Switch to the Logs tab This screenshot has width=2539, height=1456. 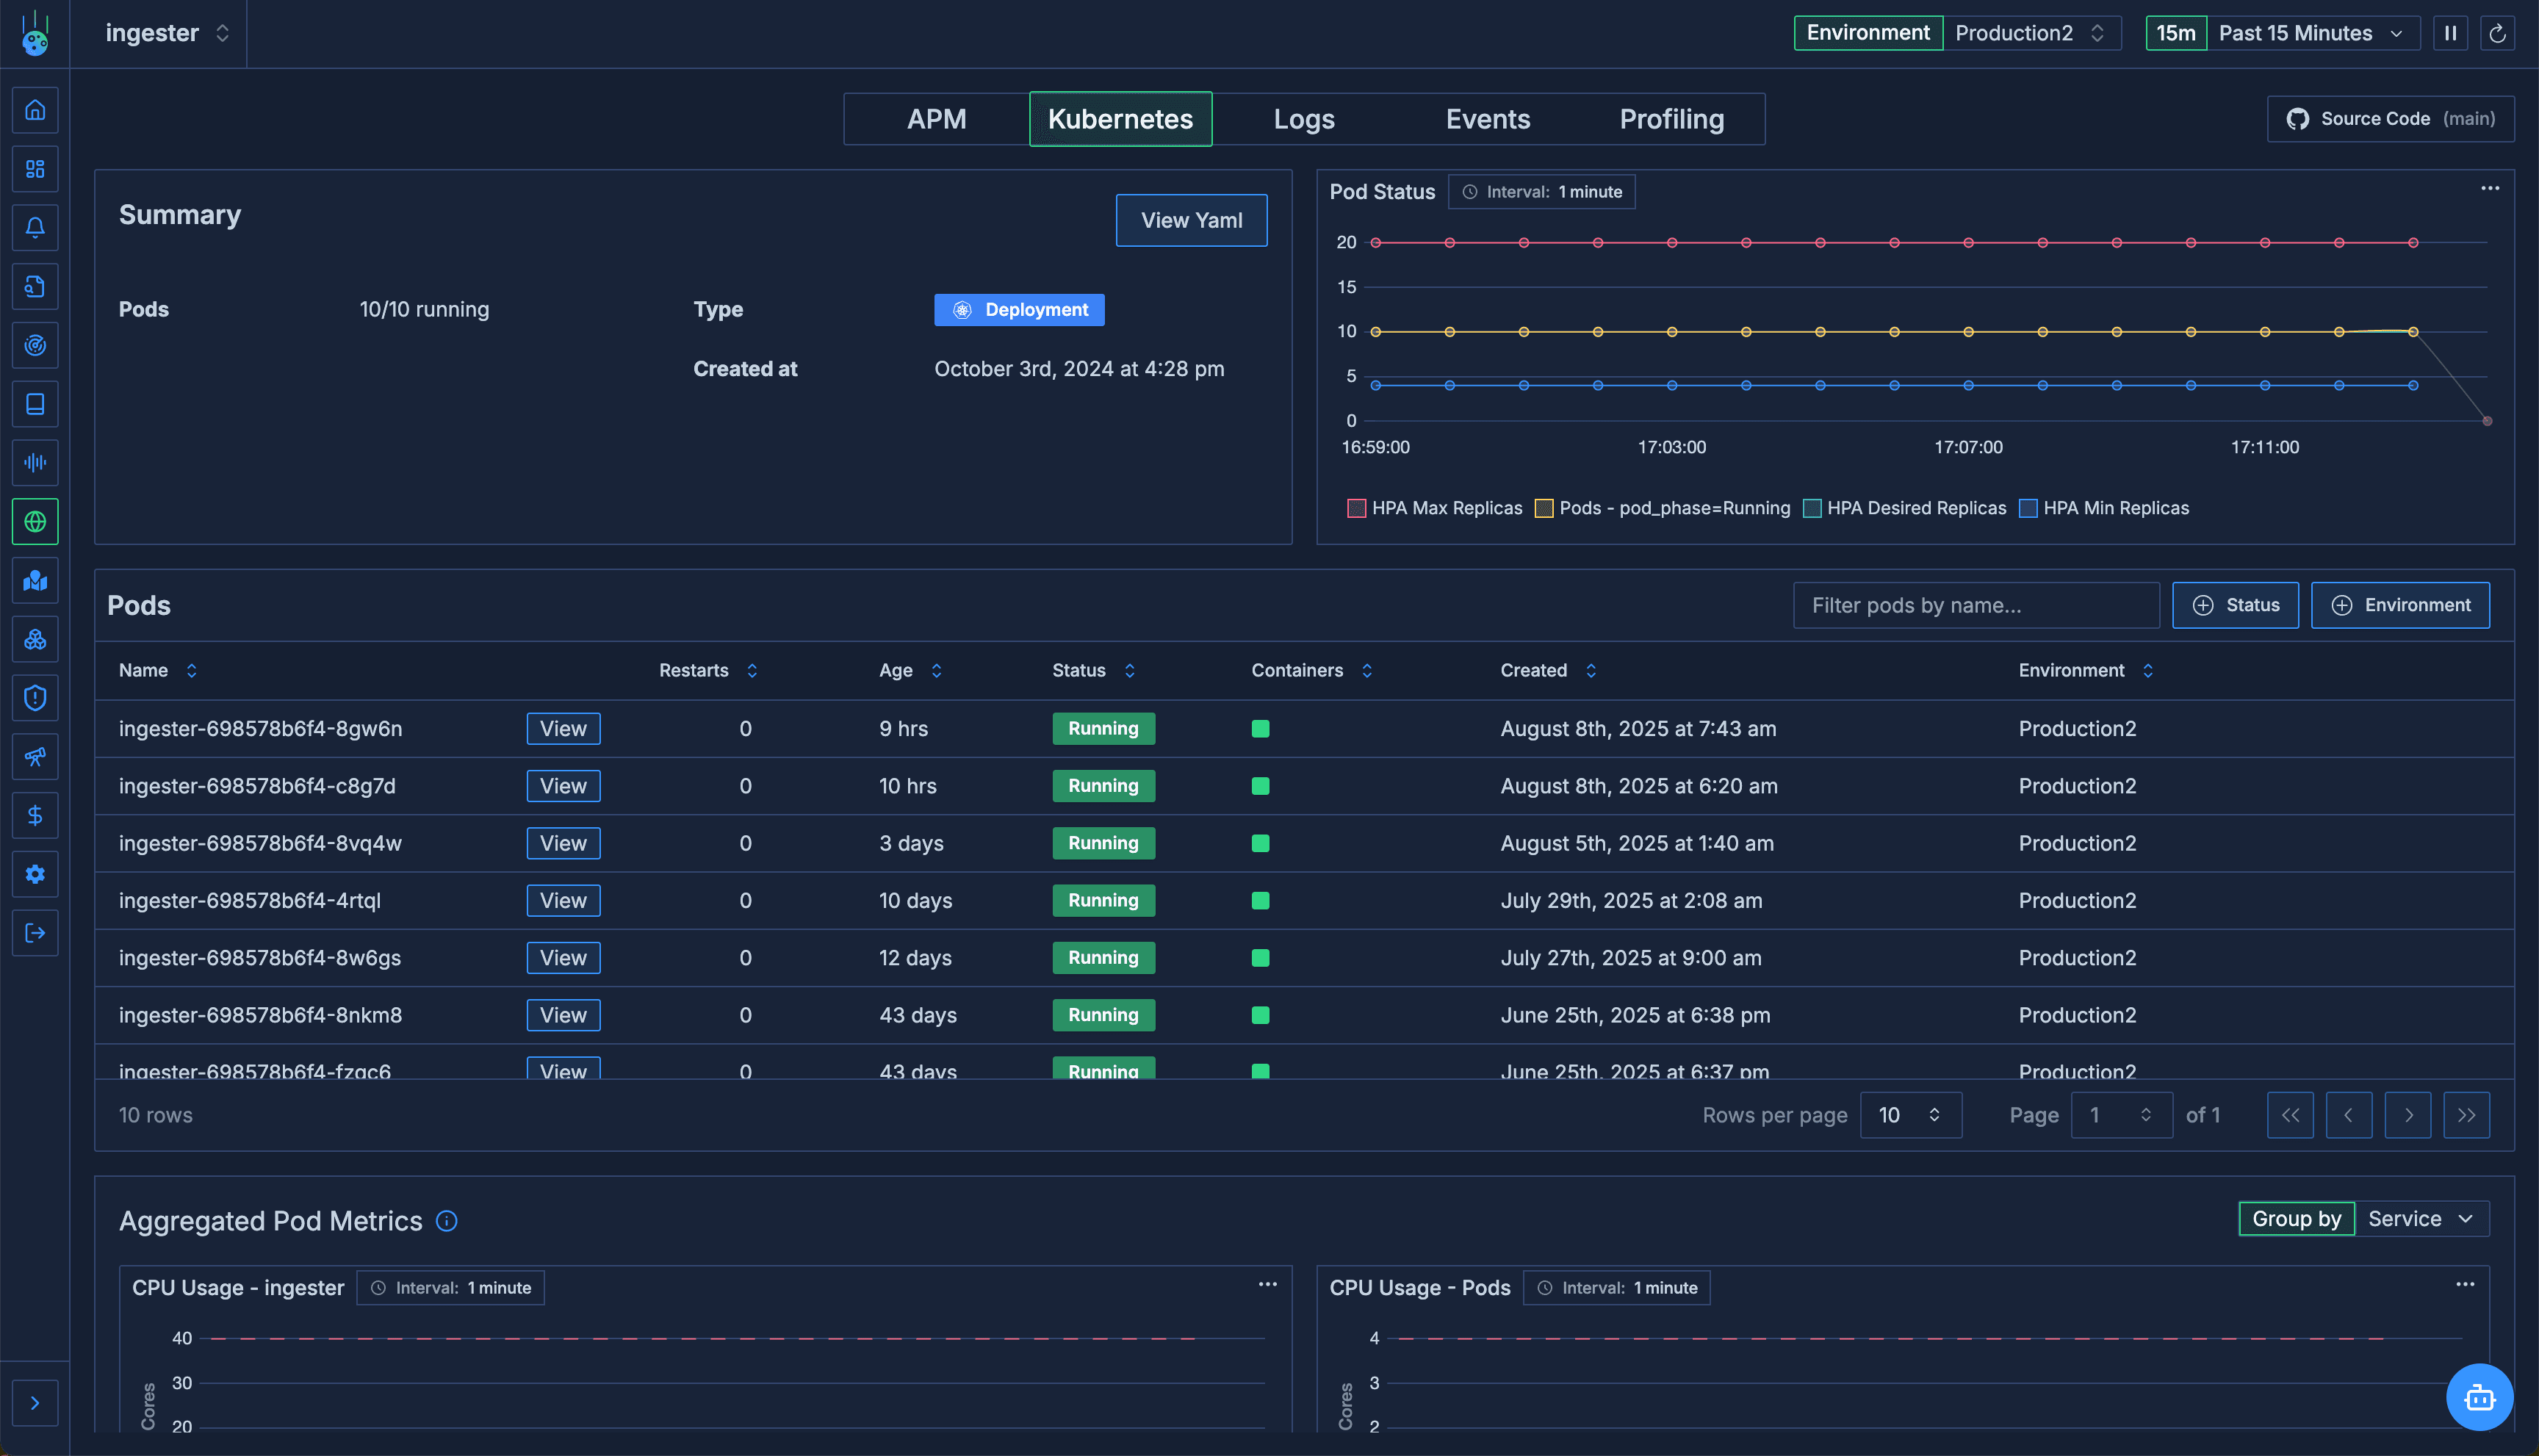pyautogui.click(x=1304, y=119)
